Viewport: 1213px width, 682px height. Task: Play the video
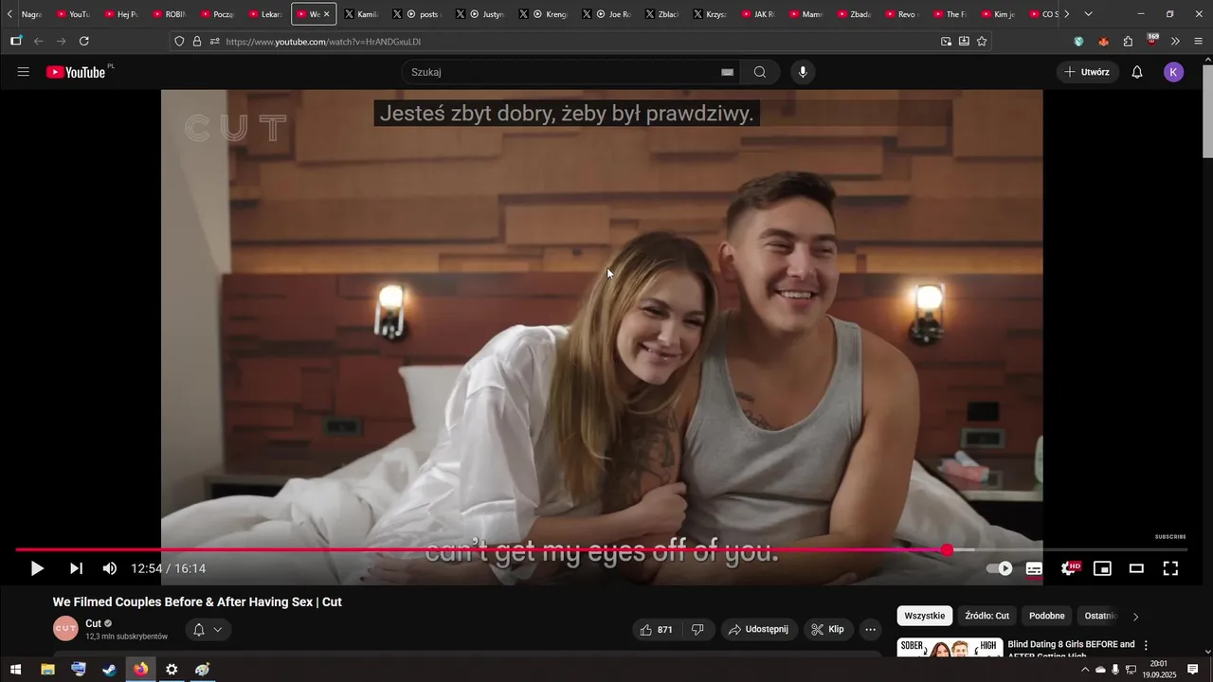coord(37,568)
